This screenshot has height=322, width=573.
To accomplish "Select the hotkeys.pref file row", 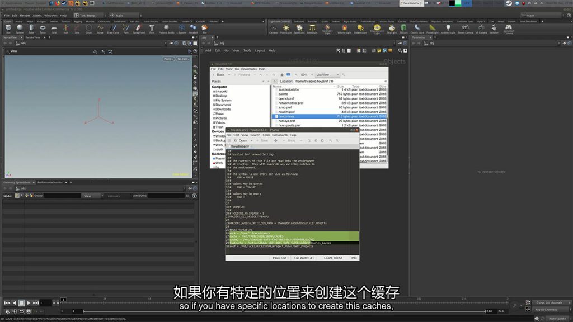I will pyautogui.click(x=329, y=121).
